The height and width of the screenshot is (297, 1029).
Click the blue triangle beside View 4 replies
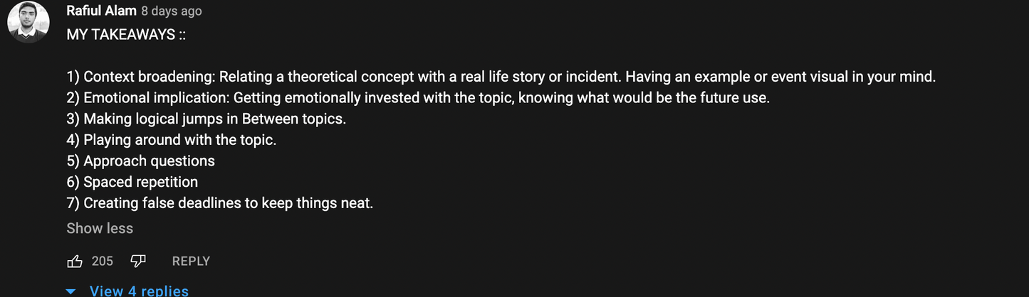70,291
